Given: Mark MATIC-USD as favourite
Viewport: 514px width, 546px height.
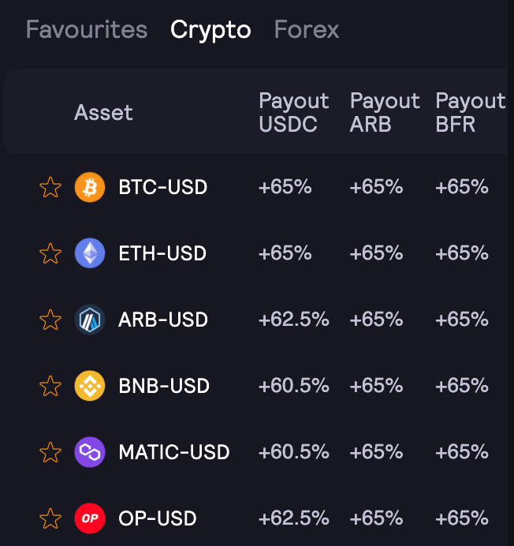Looking at the screenshot, I should tap(50, 452).
